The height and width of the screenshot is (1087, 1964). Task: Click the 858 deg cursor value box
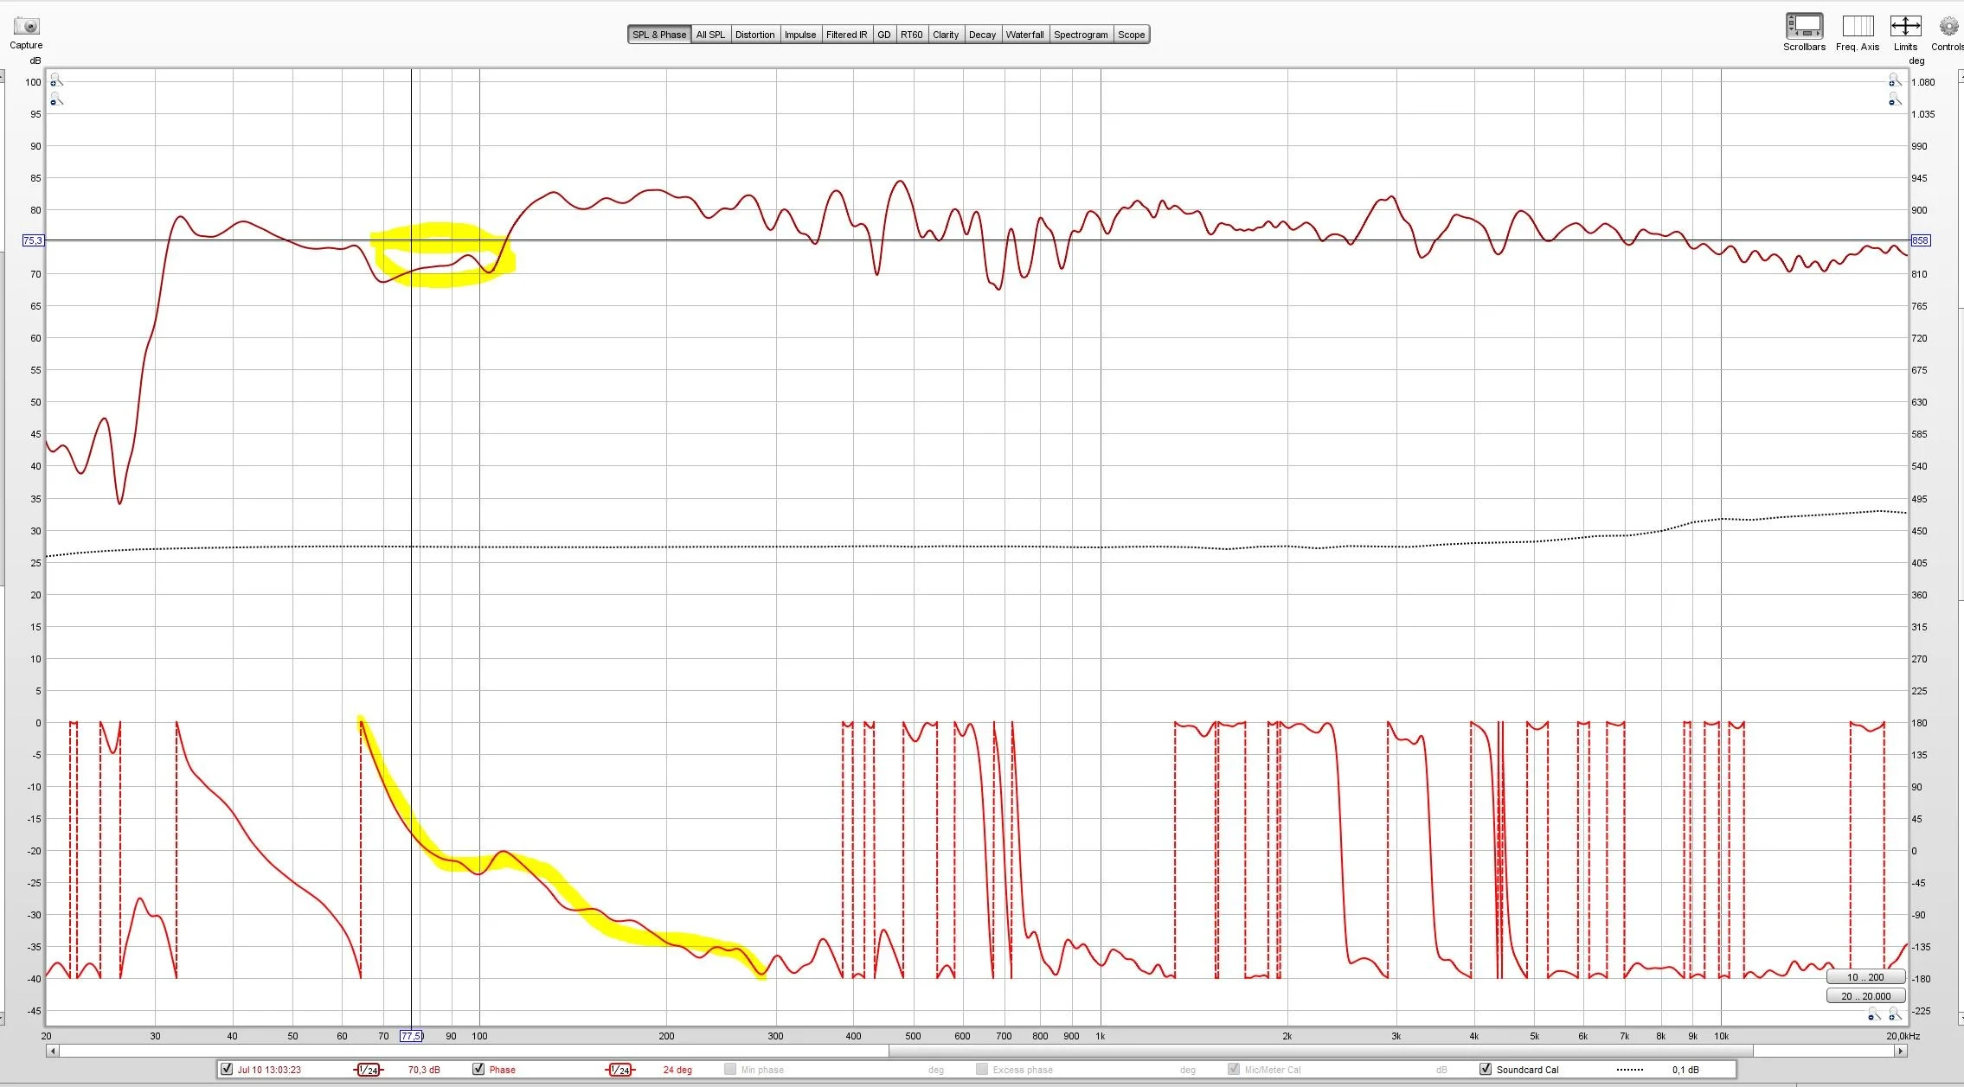(1920, 240)
